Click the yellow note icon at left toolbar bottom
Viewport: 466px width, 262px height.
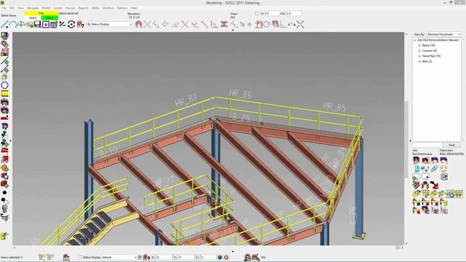pos(4,236)
